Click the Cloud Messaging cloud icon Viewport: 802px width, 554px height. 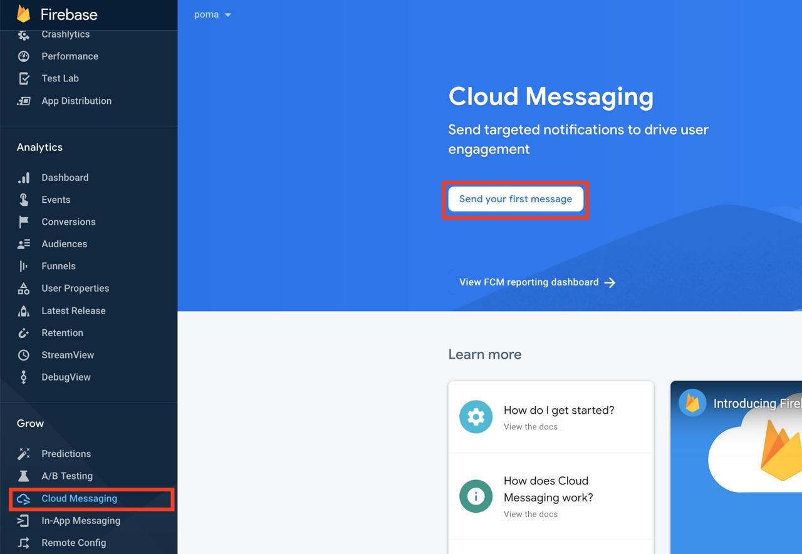(x=24, y=499)
